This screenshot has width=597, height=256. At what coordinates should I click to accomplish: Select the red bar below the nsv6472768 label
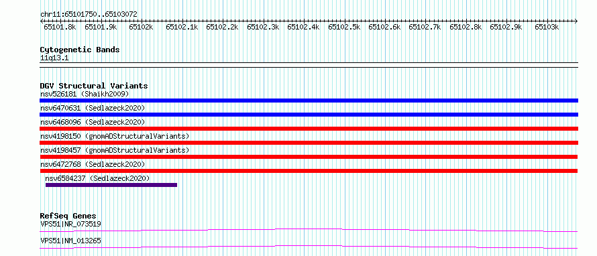point(309,171)
